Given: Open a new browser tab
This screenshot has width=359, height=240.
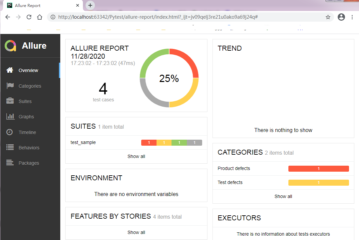Looking at the screenshot, I should click(x=90, y=5).
